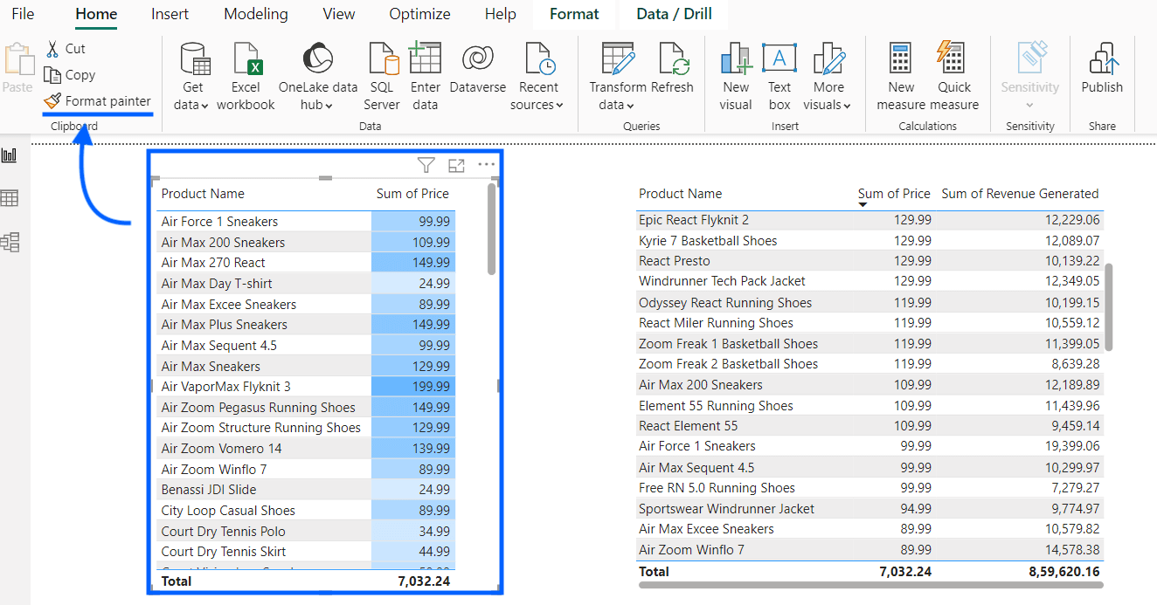Expand the Get data dropdown

point(204,106)
